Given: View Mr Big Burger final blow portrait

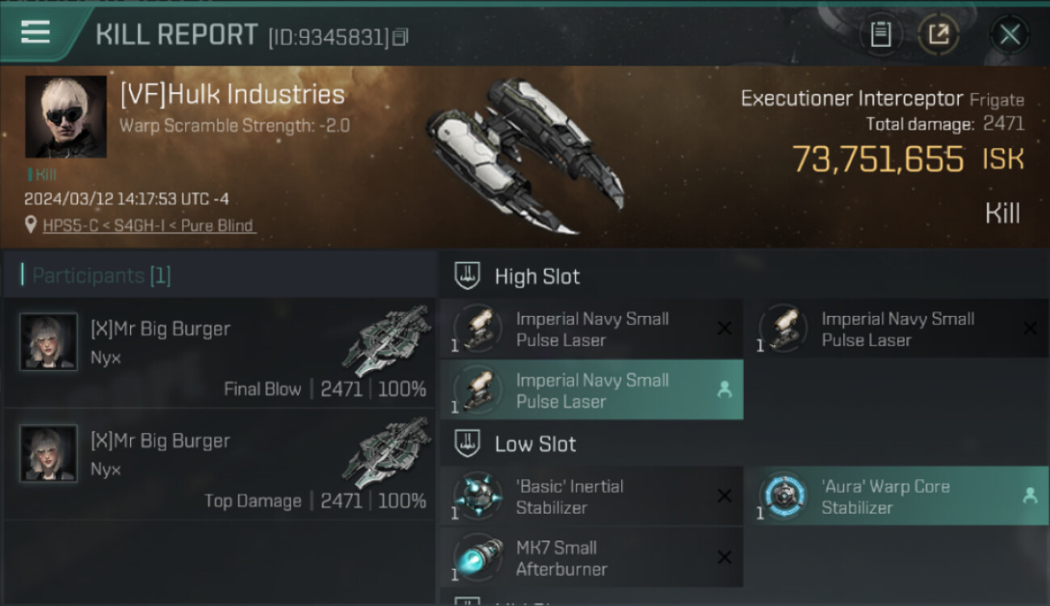Looking at the screenshot, I should coord(48,342).
